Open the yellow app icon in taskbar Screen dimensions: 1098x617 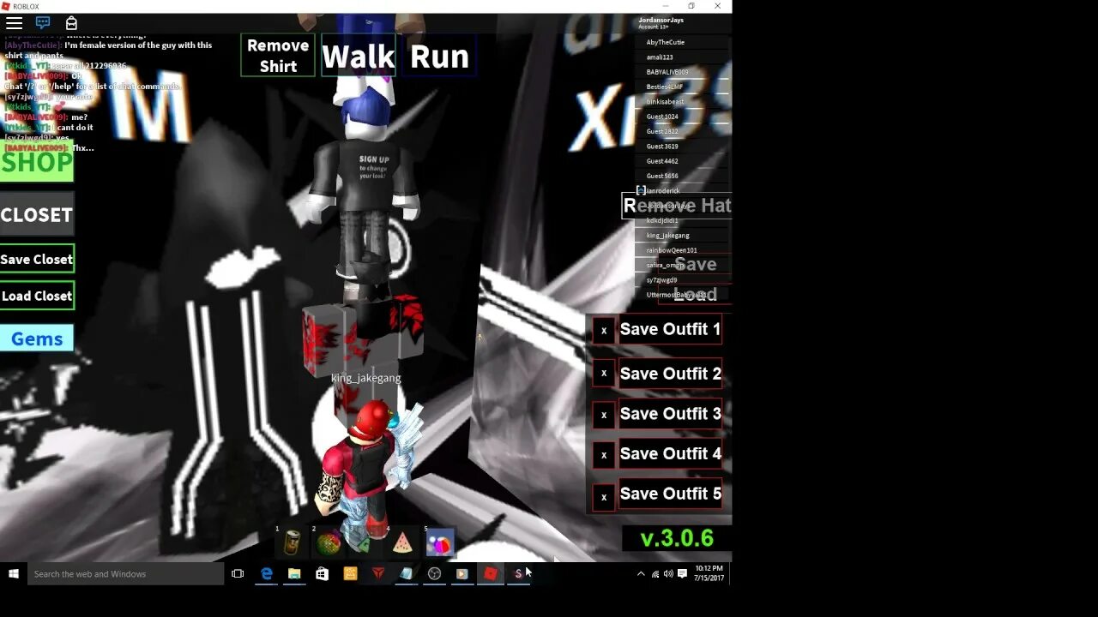coord(350,573)
